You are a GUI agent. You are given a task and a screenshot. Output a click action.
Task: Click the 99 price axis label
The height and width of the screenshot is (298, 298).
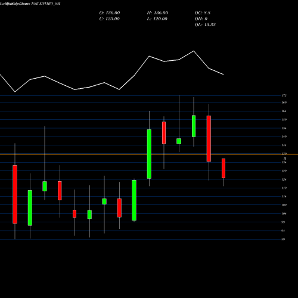pos(284,222)
